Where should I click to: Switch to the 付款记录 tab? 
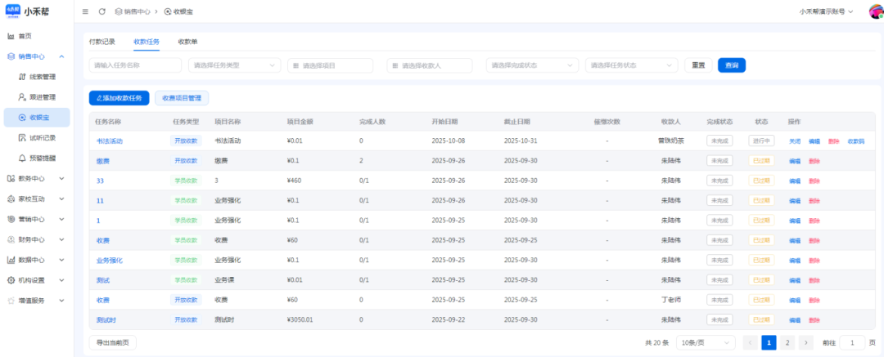point(102,42)
